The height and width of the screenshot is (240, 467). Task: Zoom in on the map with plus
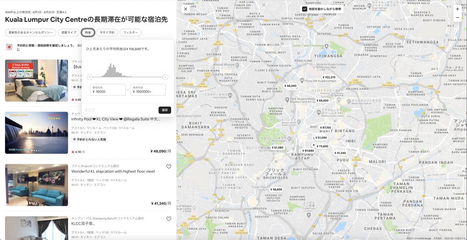pyautogui.click(x=457, y=9)
